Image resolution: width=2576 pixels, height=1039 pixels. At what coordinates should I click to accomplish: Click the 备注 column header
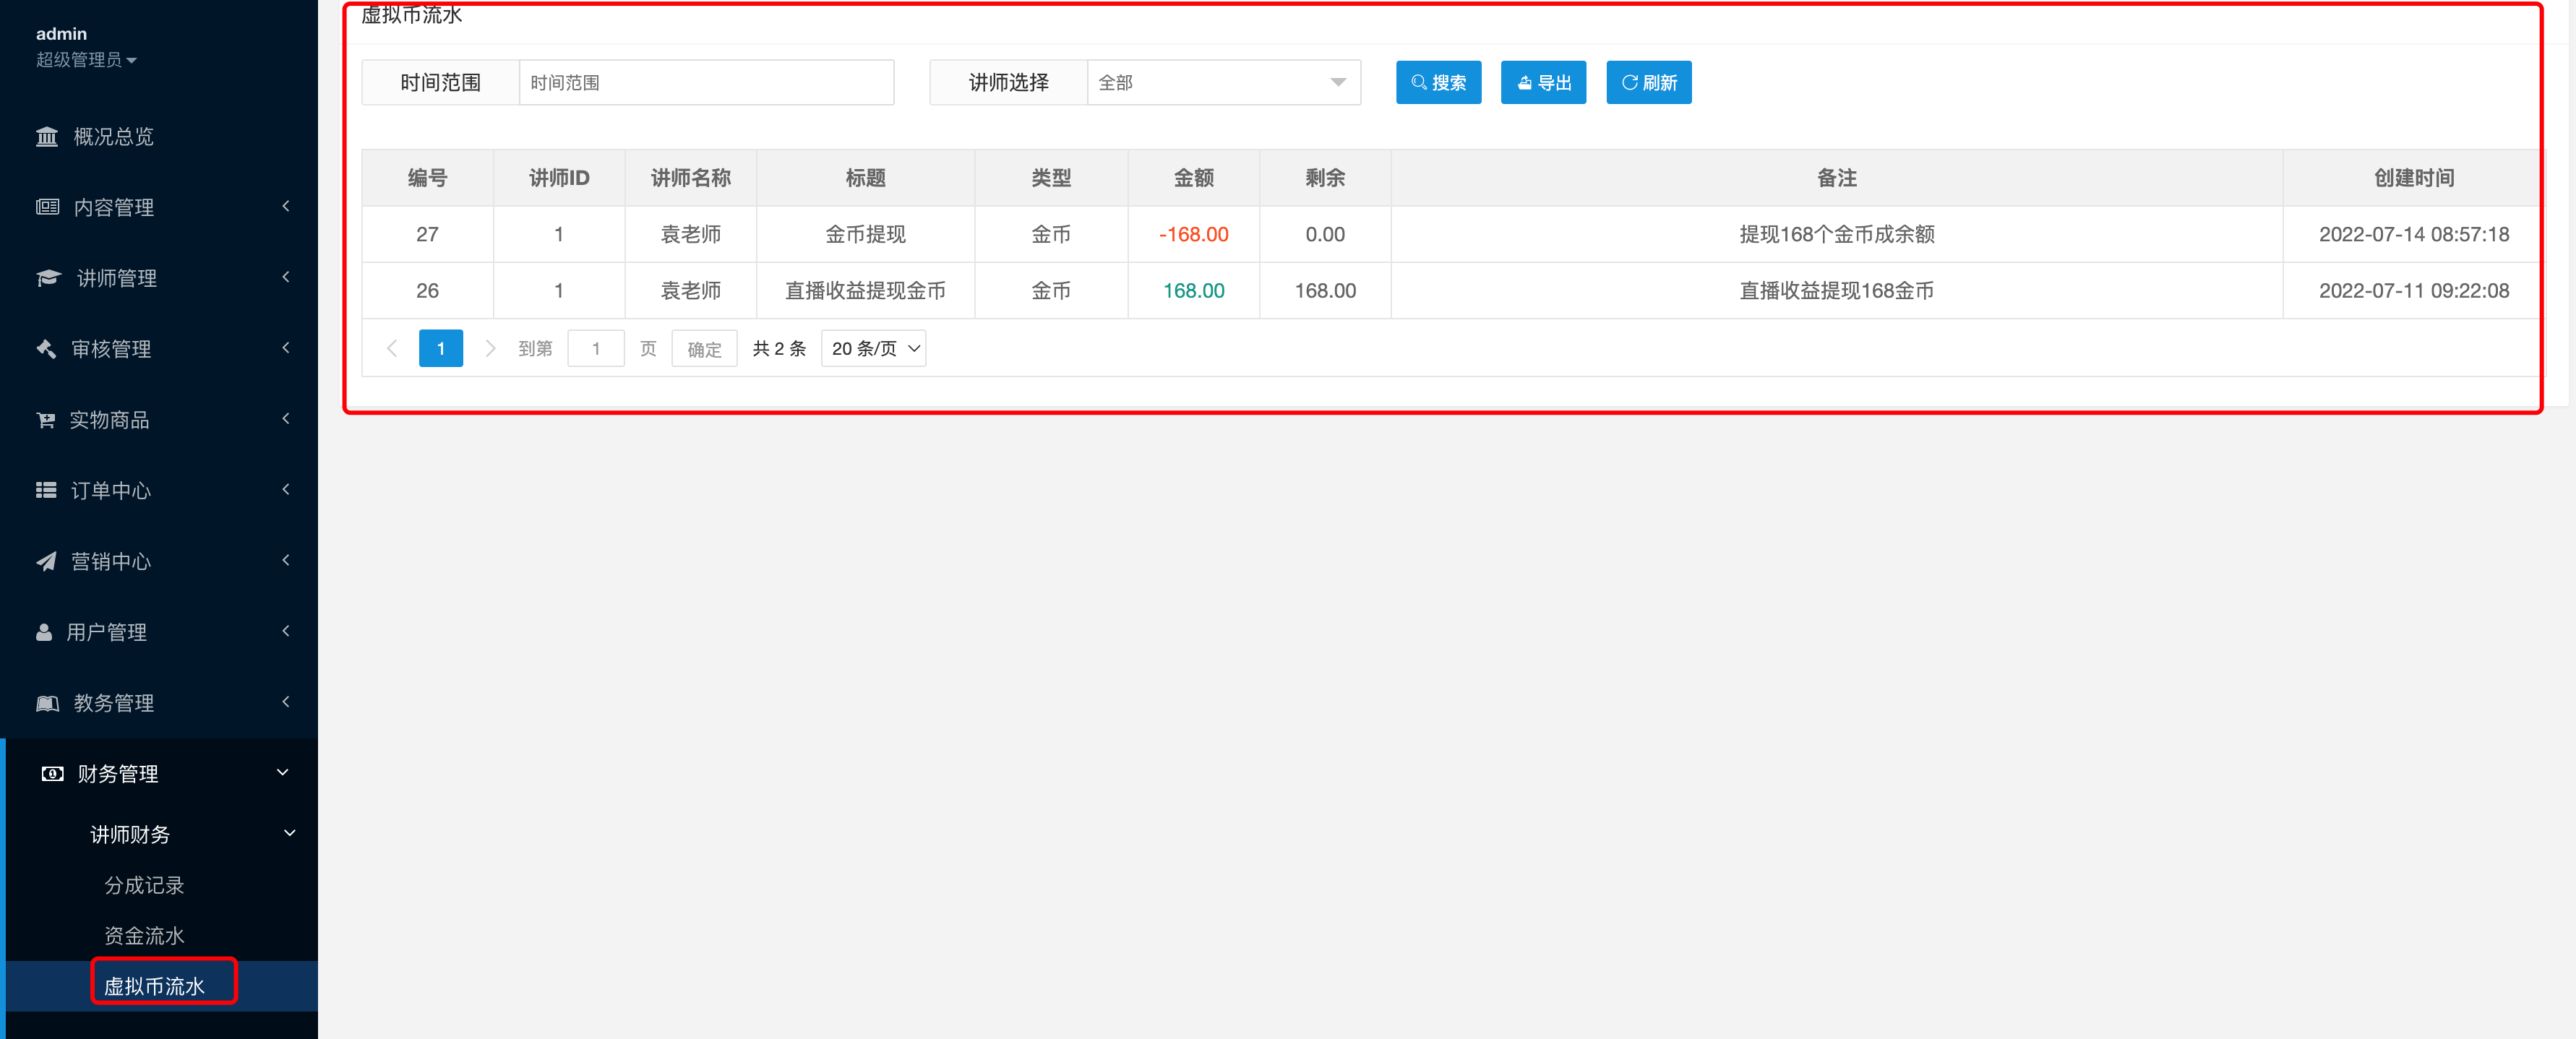click(x=1837, y=178)
